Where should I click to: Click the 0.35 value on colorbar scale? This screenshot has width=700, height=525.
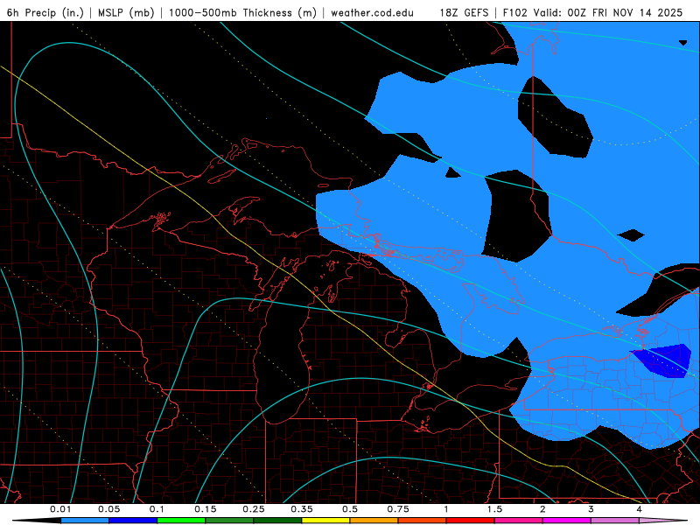pyautogui.click(x=302, y=509)
